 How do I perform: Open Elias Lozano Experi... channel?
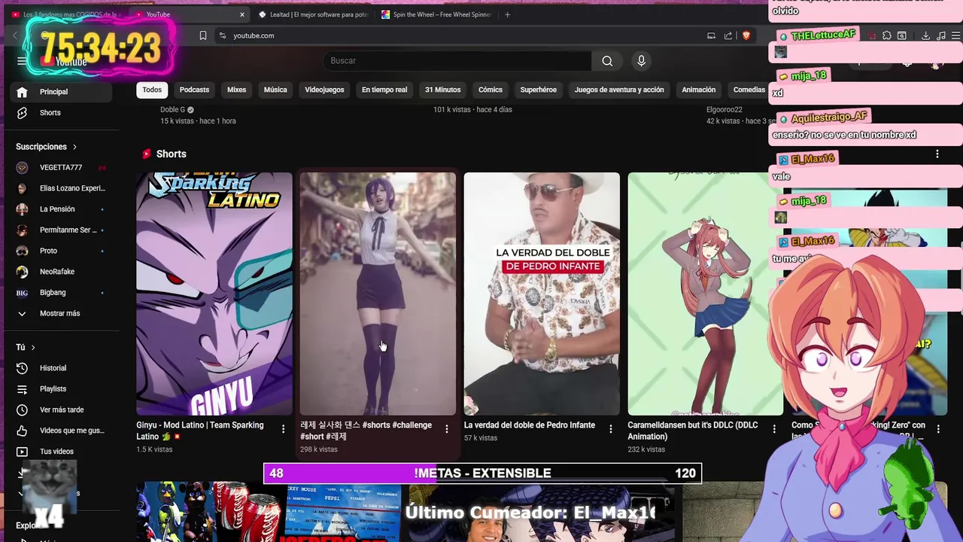pos(62,188)
